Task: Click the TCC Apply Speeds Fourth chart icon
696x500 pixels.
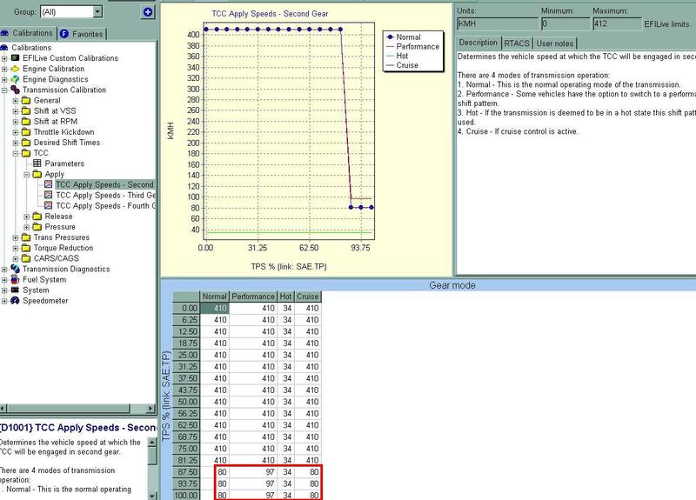Action: pos(48,205)
